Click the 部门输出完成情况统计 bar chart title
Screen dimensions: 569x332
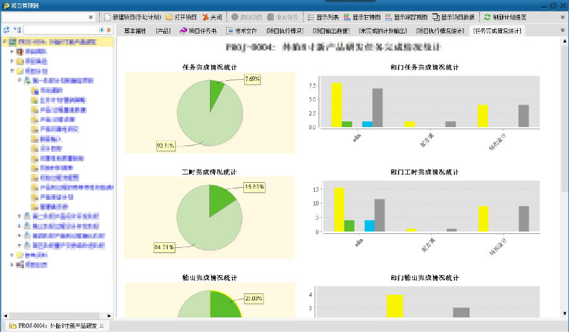[425, 278]
